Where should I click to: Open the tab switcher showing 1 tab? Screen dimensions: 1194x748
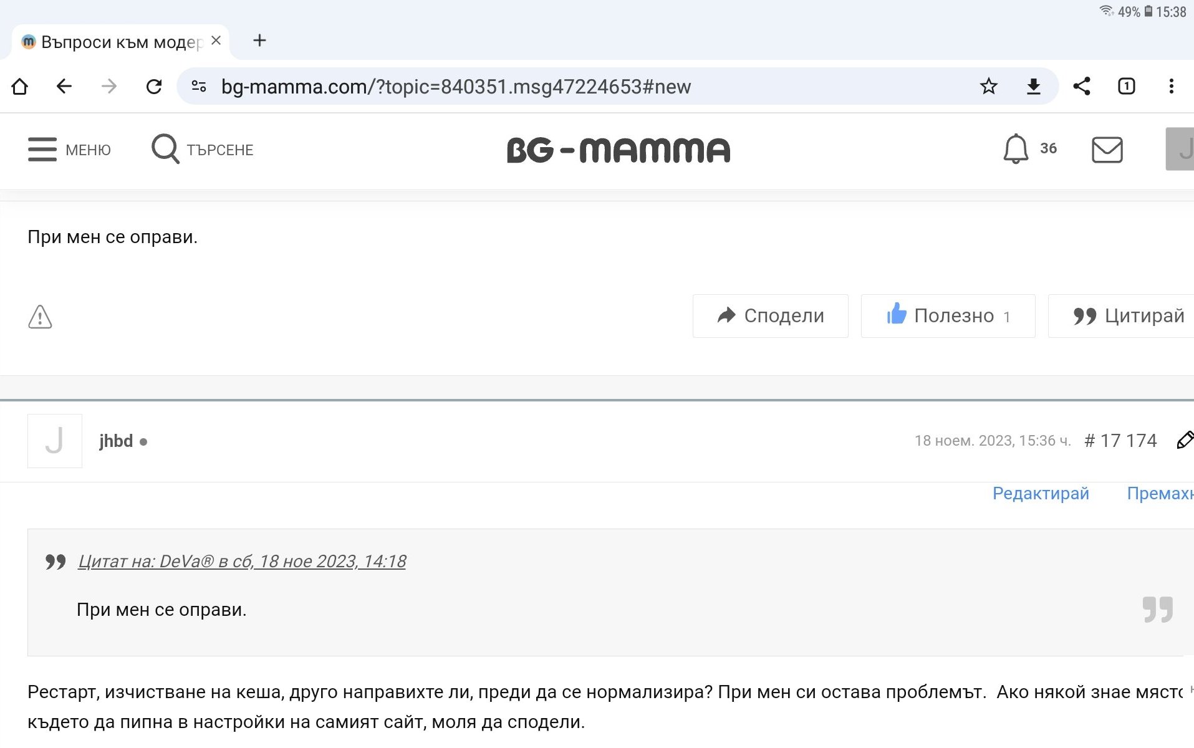pos(1126,86)
